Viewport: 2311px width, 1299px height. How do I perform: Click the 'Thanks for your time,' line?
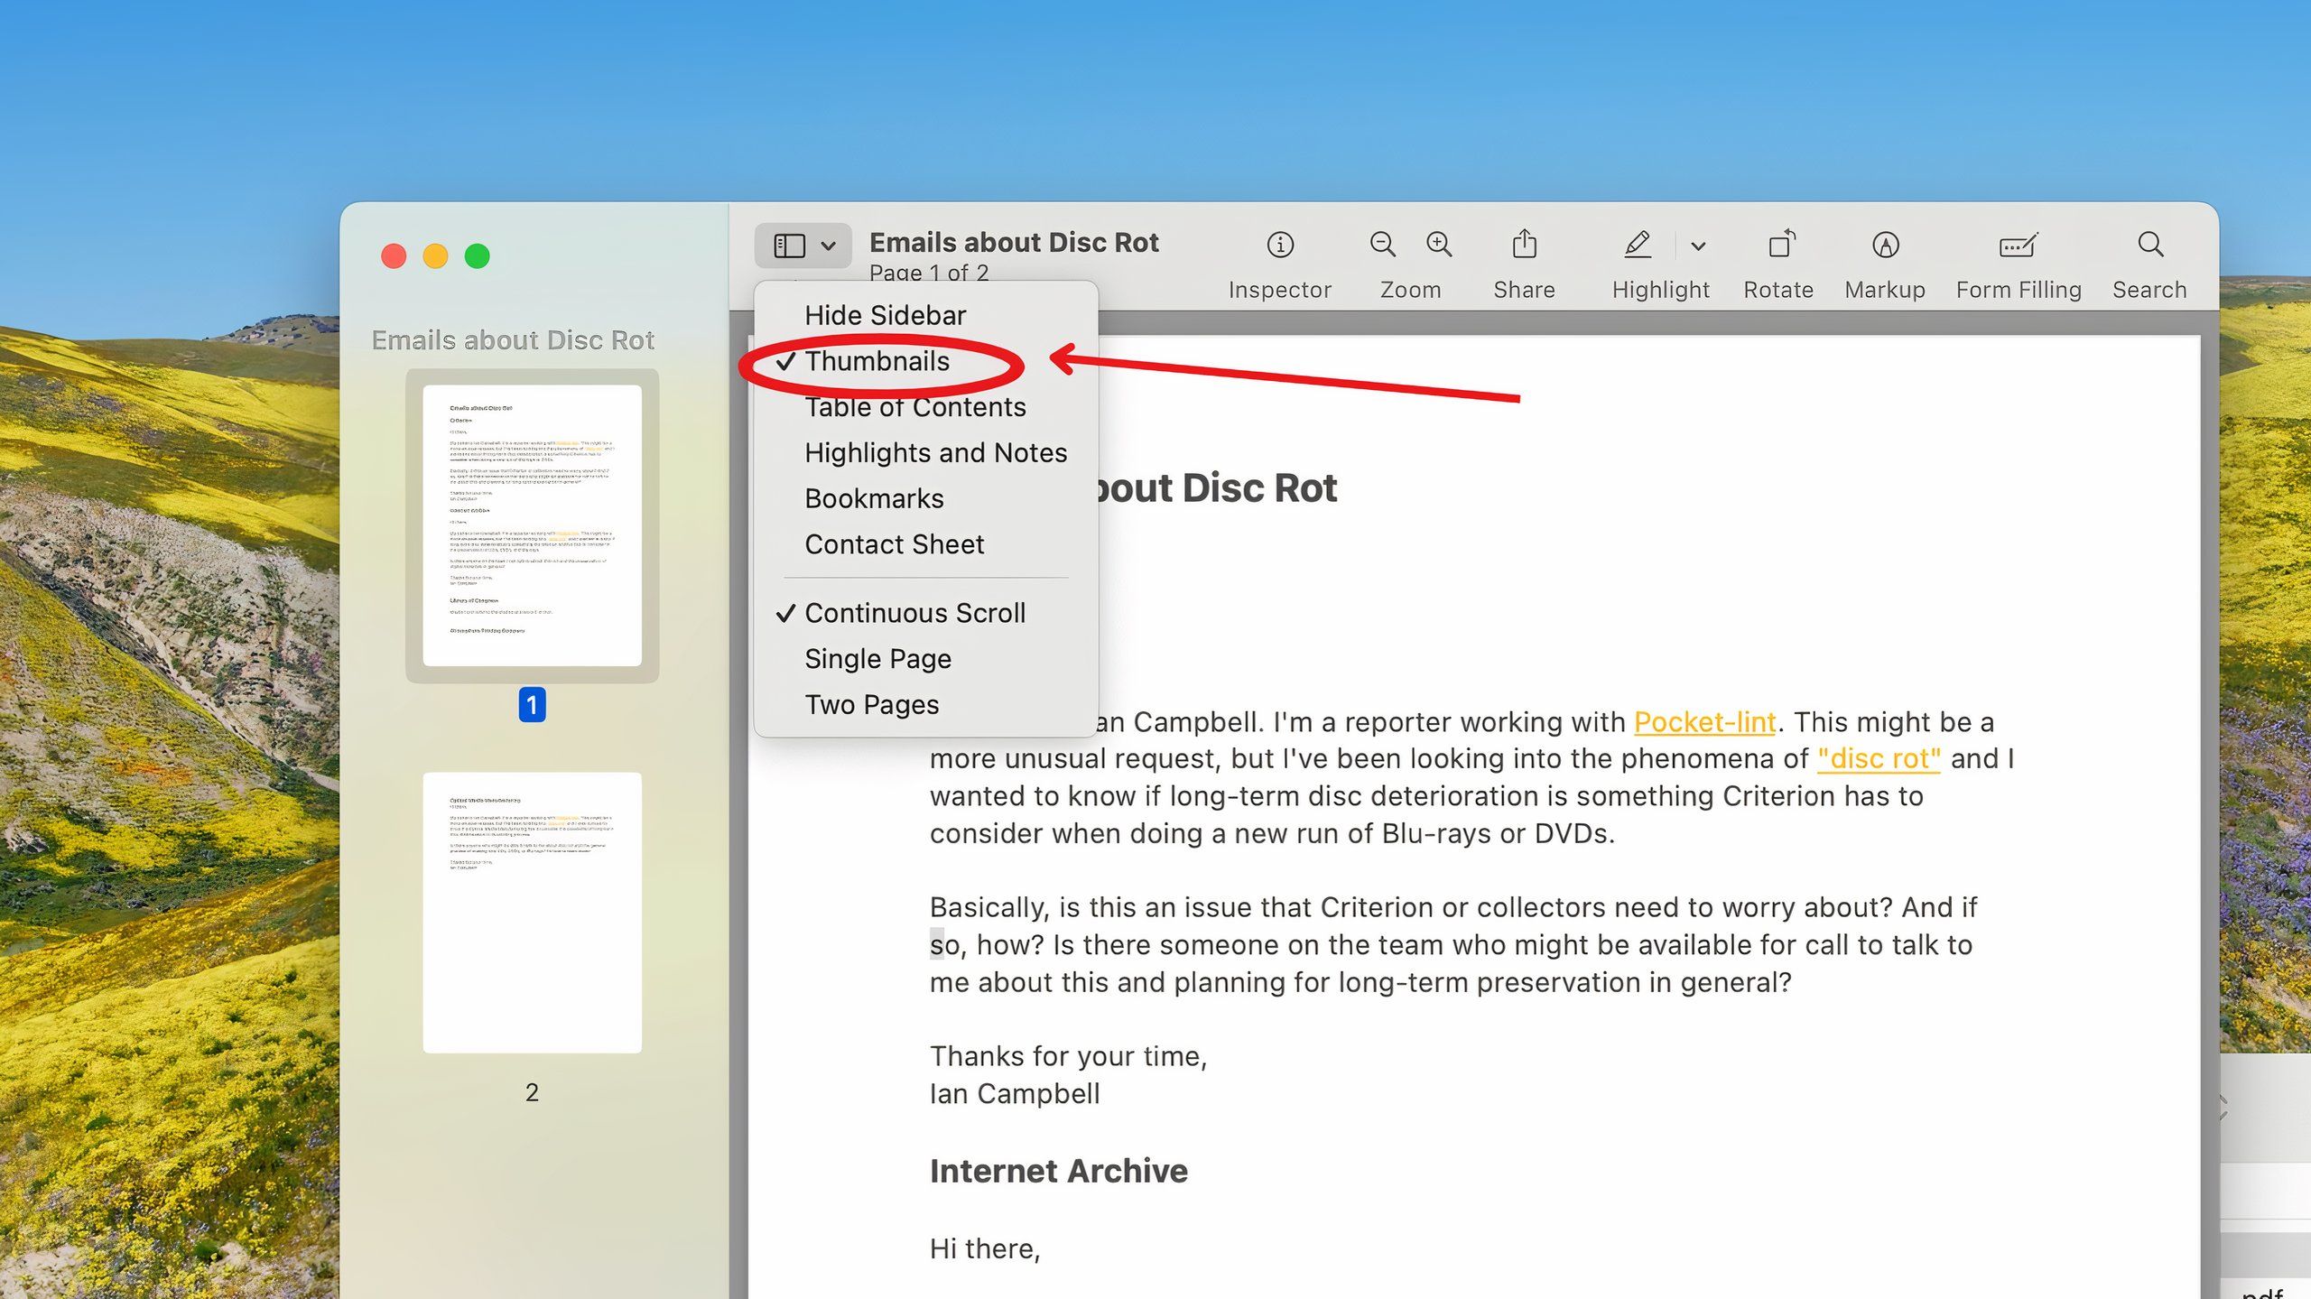pos(1068,1056)
